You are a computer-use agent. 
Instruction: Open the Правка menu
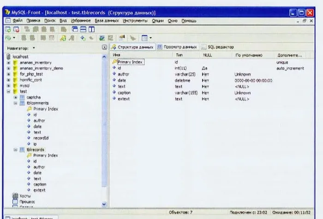click(x=33, y=21)
